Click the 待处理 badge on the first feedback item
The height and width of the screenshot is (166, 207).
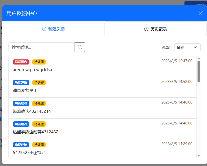[x=39, y=62]
